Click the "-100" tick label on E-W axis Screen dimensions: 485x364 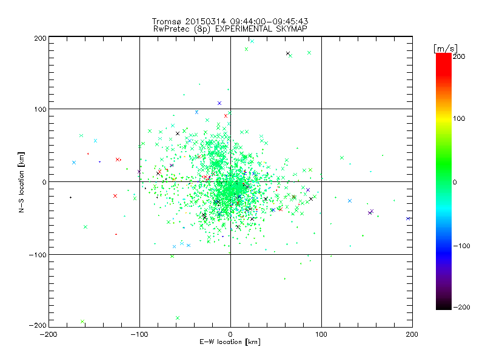point(139,335)
